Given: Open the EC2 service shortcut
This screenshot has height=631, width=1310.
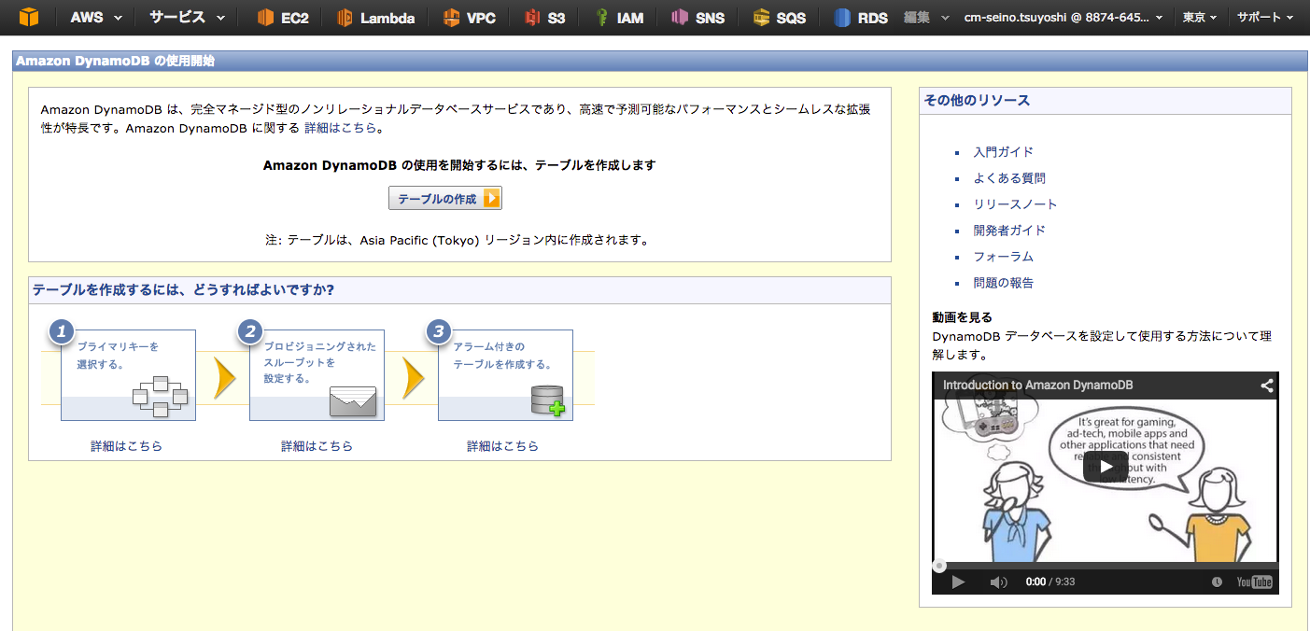Looking at the screenshot, I should point(283,18).
